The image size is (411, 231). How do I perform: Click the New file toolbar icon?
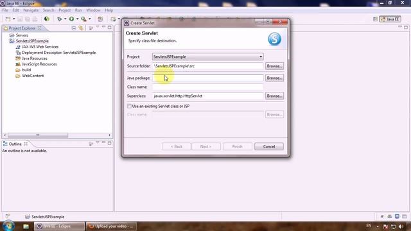8,19
